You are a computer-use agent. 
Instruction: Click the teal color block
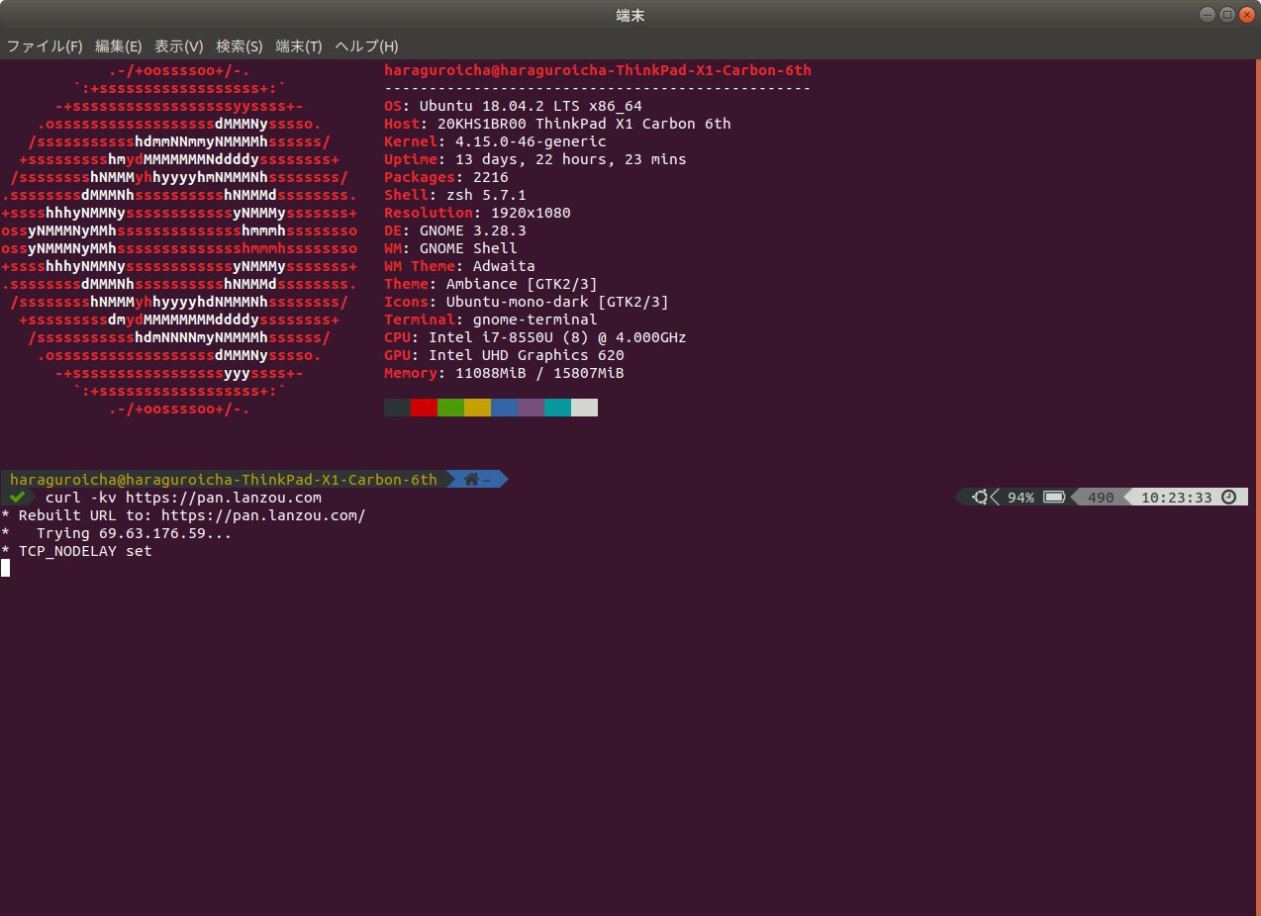pos(557,408)
